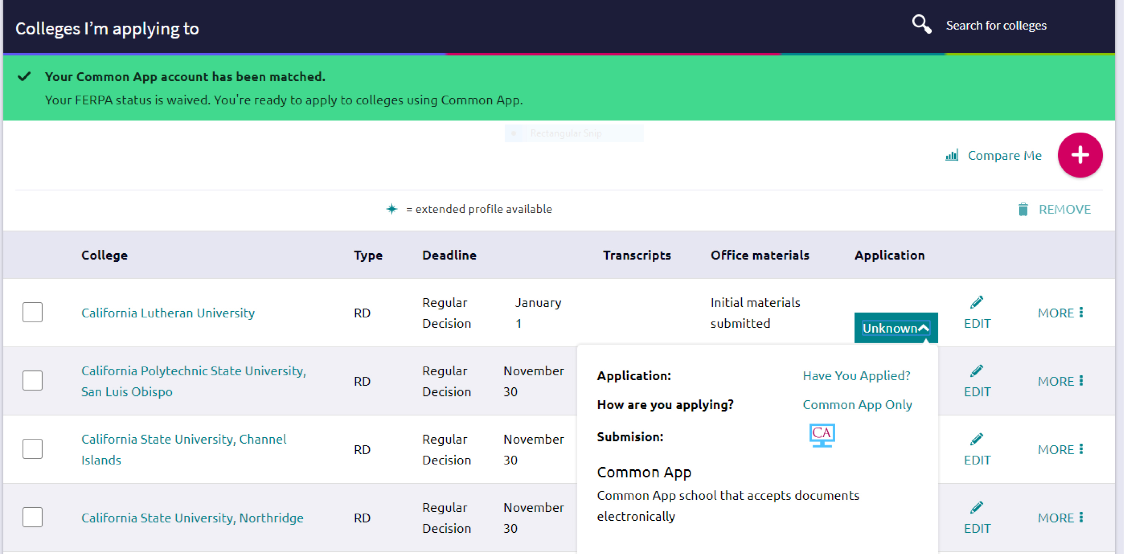The height and width of the screenshot is (554, 1124).
Task: Click the Office materials column header
Action: (760, 255)
